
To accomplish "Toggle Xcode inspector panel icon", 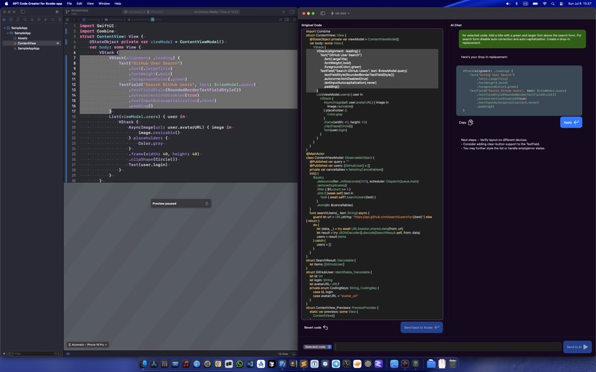I will (292, 12).
